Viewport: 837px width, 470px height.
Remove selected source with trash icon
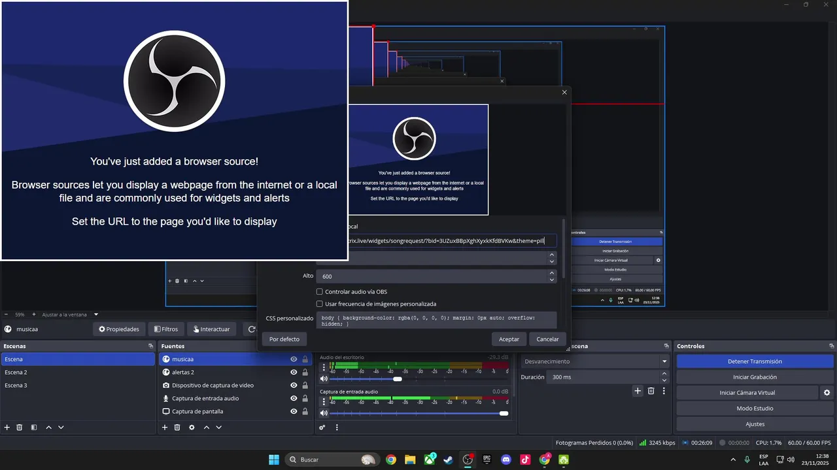coord(177,427)
